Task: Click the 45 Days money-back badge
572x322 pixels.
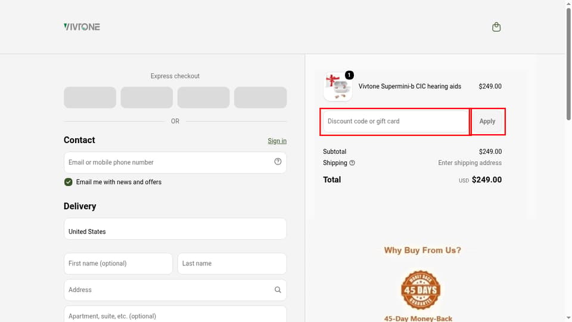Action: 421,290
